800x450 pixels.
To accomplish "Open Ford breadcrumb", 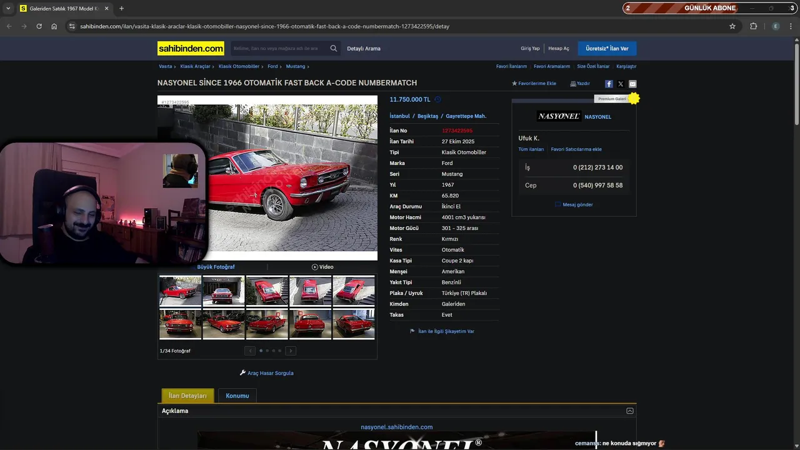I will point(272,66).
